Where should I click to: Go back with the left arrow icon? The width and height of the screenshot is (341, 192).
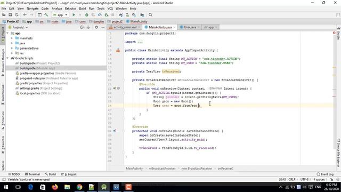(x=25, y=15)
